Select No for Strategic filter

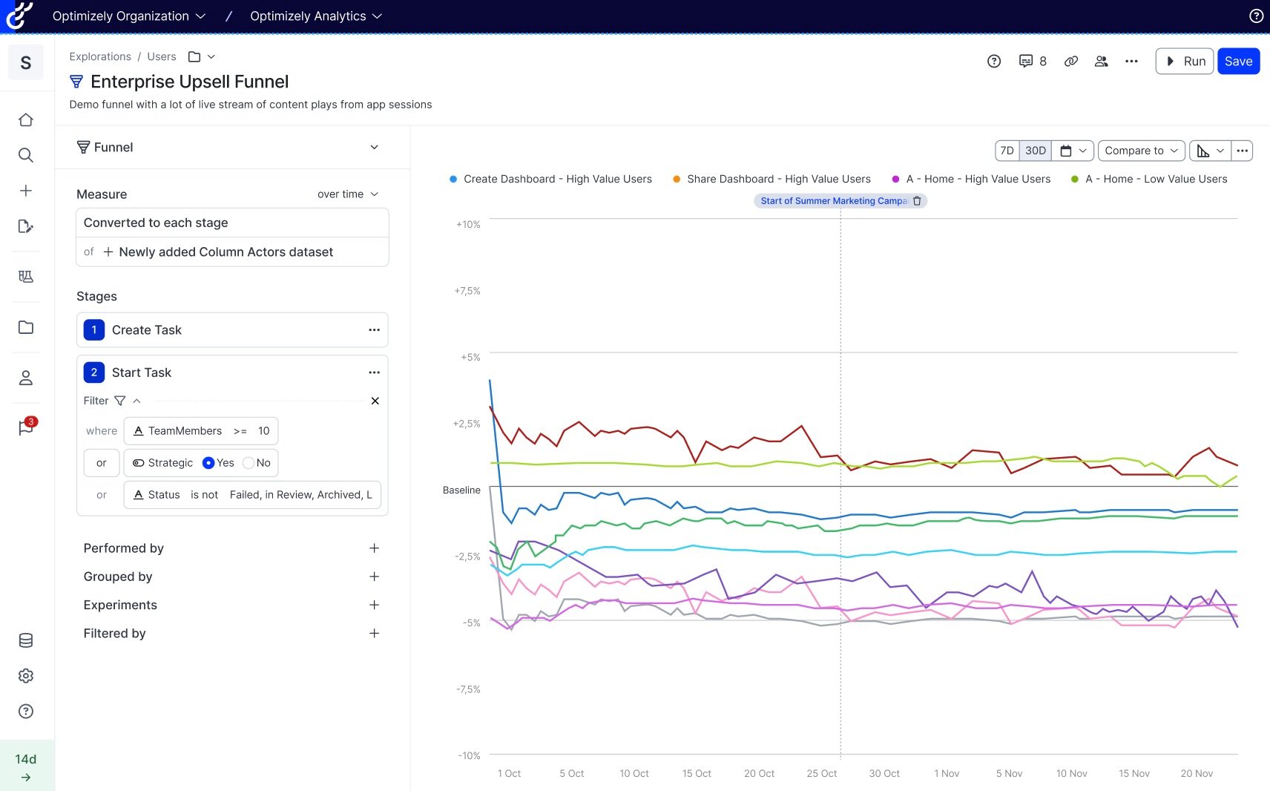pyautogui.click(x=249, y=463)
